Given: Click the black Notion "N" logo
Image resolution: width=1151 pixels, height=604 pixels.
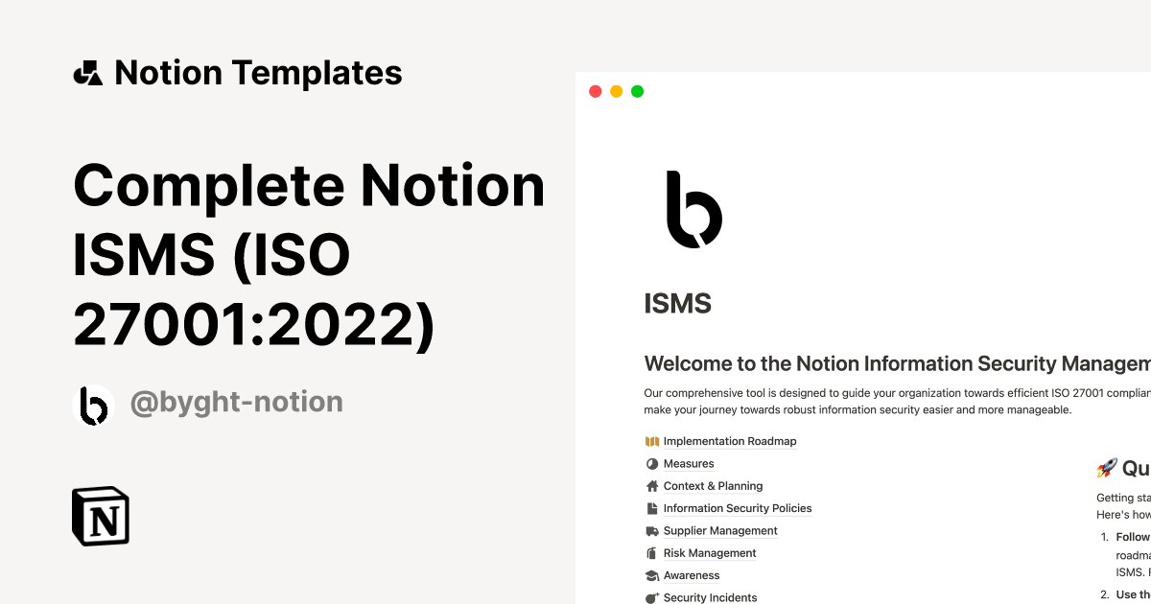Looking at the screenshot, I should point(100,516).
